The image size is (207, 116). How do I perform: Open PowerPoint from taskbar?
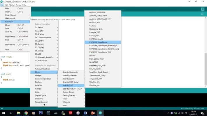pos(93,113)
